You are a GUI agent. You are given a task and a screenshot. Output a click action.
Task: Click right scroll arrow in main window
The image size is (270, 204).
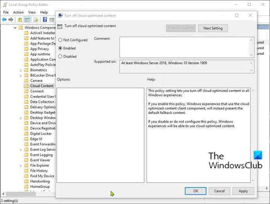click(x=267, y=188)
